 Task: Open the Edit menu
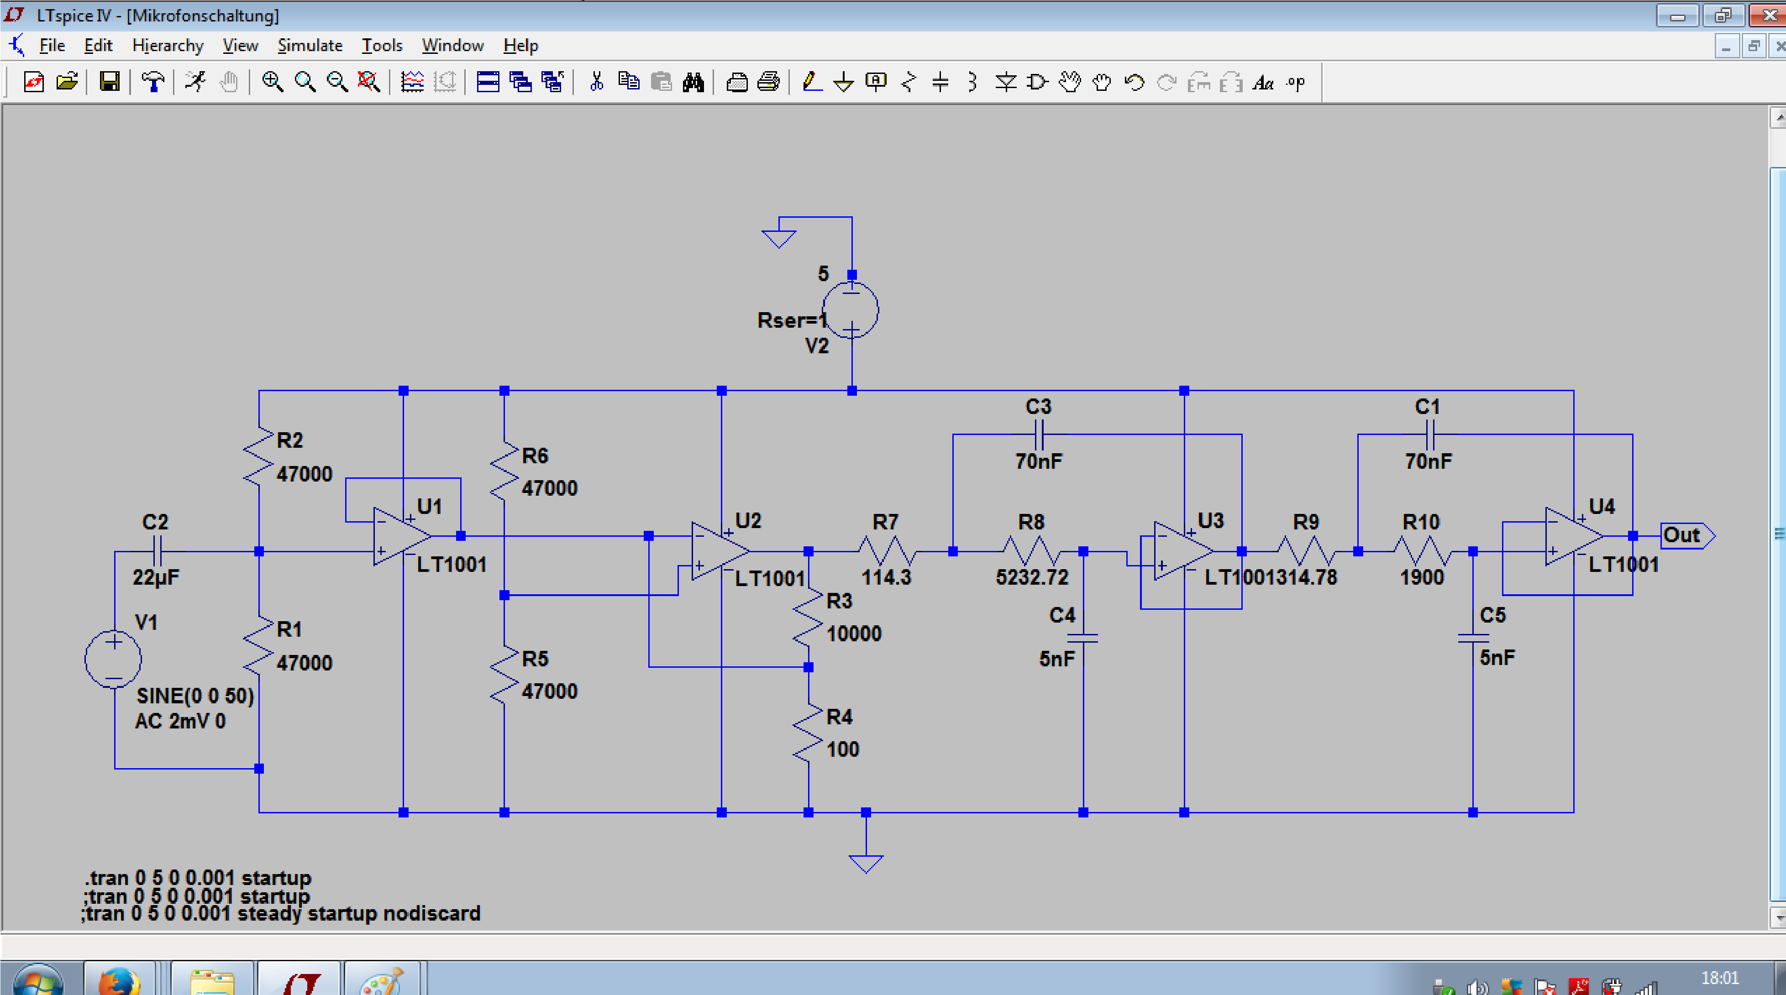point(98,46)
